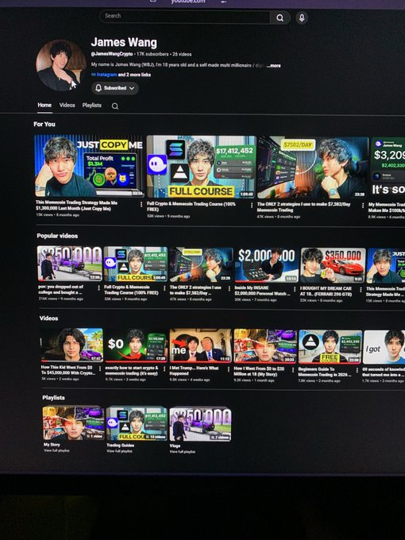The image size is (405, 540).
Task: Expand the Subscribed button dropdown chevron
Action: pyautogui.click(x=132, y=88)
